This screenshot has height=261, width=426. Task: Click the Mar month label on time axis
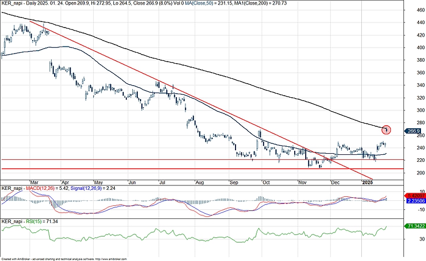click(x=34, y=182)
